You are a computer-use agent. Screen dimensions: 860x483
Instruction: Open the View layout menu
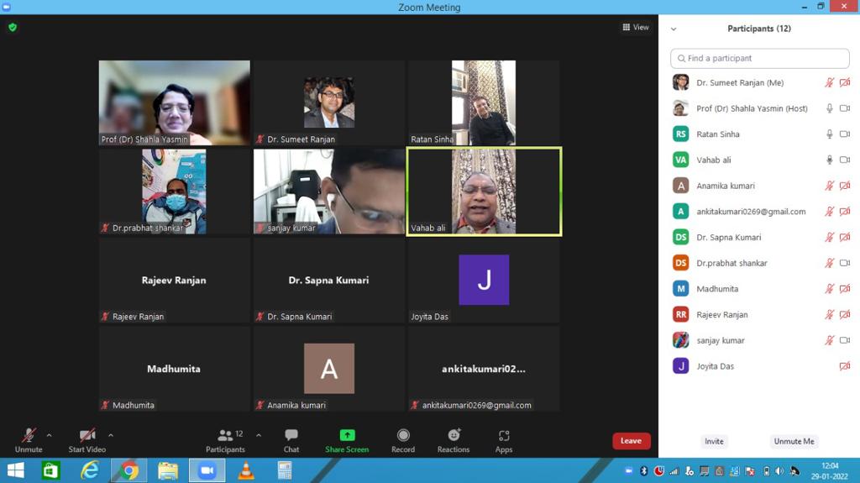click(x=636, y=27)
